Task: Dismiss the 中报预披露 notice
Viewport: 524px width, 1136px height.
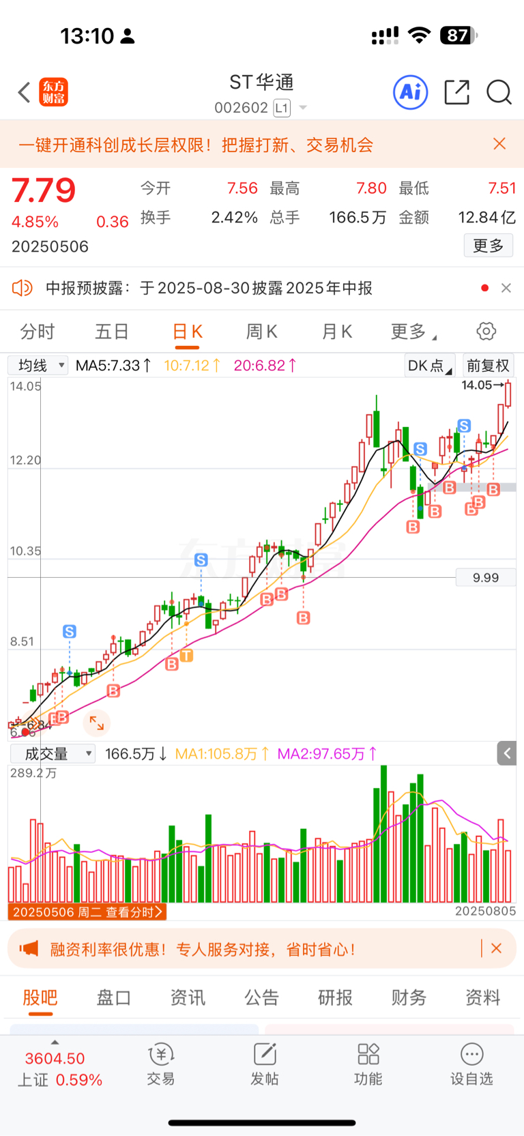Action: (x=506, y=288)
